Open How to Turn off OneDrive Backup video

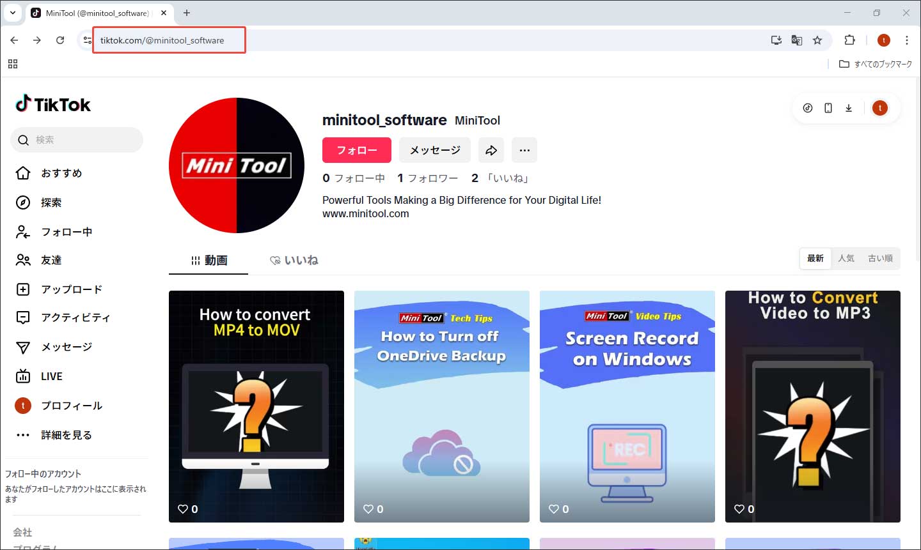point(442,406)
